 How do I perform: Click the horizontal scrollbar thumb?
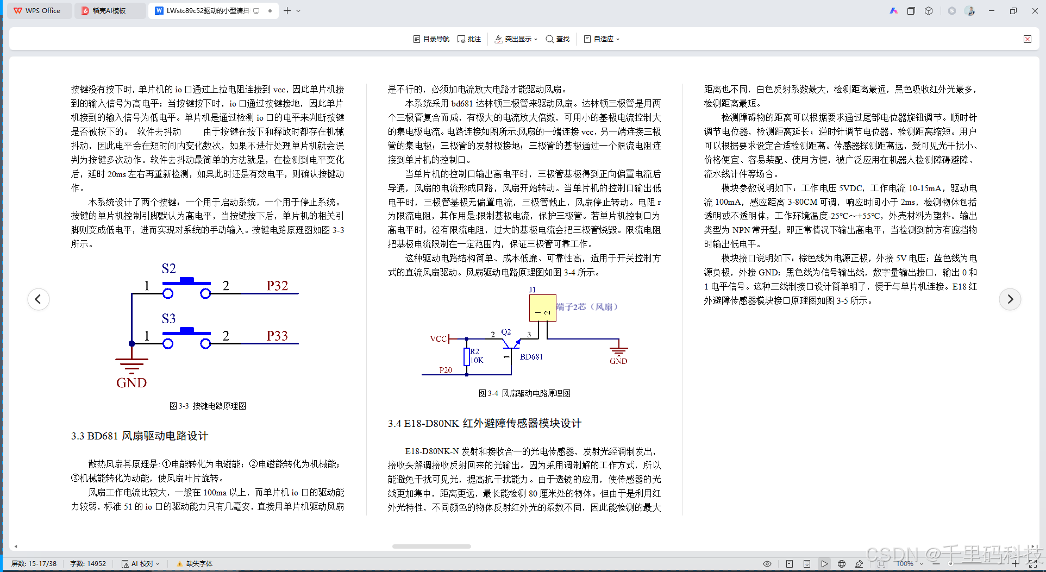pyautogui.click(x=431, y=546)
